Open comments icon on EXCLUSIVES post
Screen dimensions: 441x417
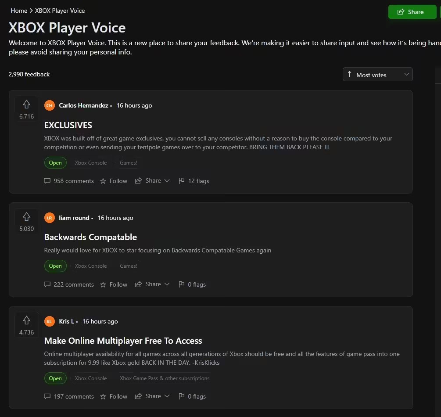[47, 181]
